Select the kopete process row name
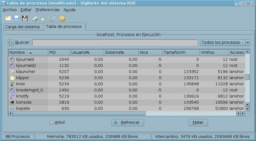 (23, 108)
